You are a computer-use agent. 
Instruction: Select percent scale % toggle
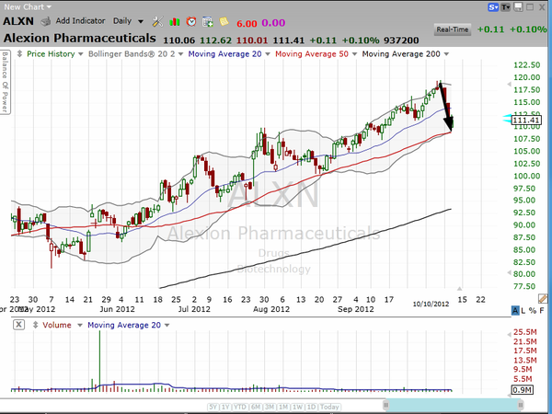point(533,311)
